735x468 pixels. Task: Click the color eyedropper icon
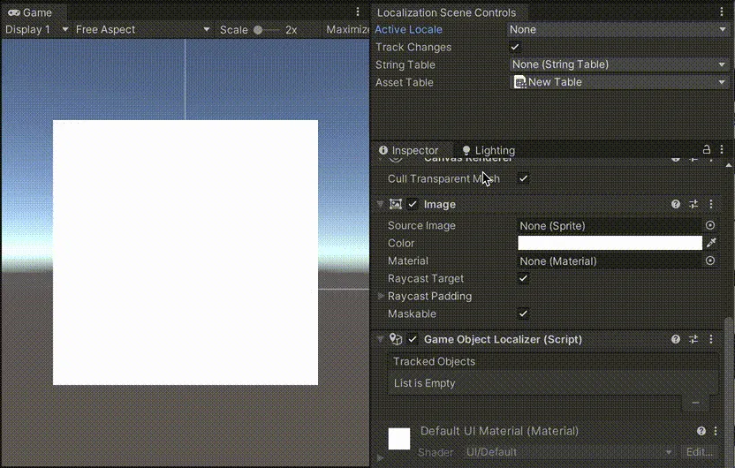[x=710, y=243]
